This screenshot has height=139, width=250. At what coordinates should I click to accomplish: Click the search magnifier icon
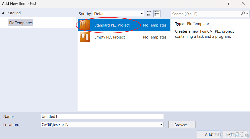click(x=243, y=14)
